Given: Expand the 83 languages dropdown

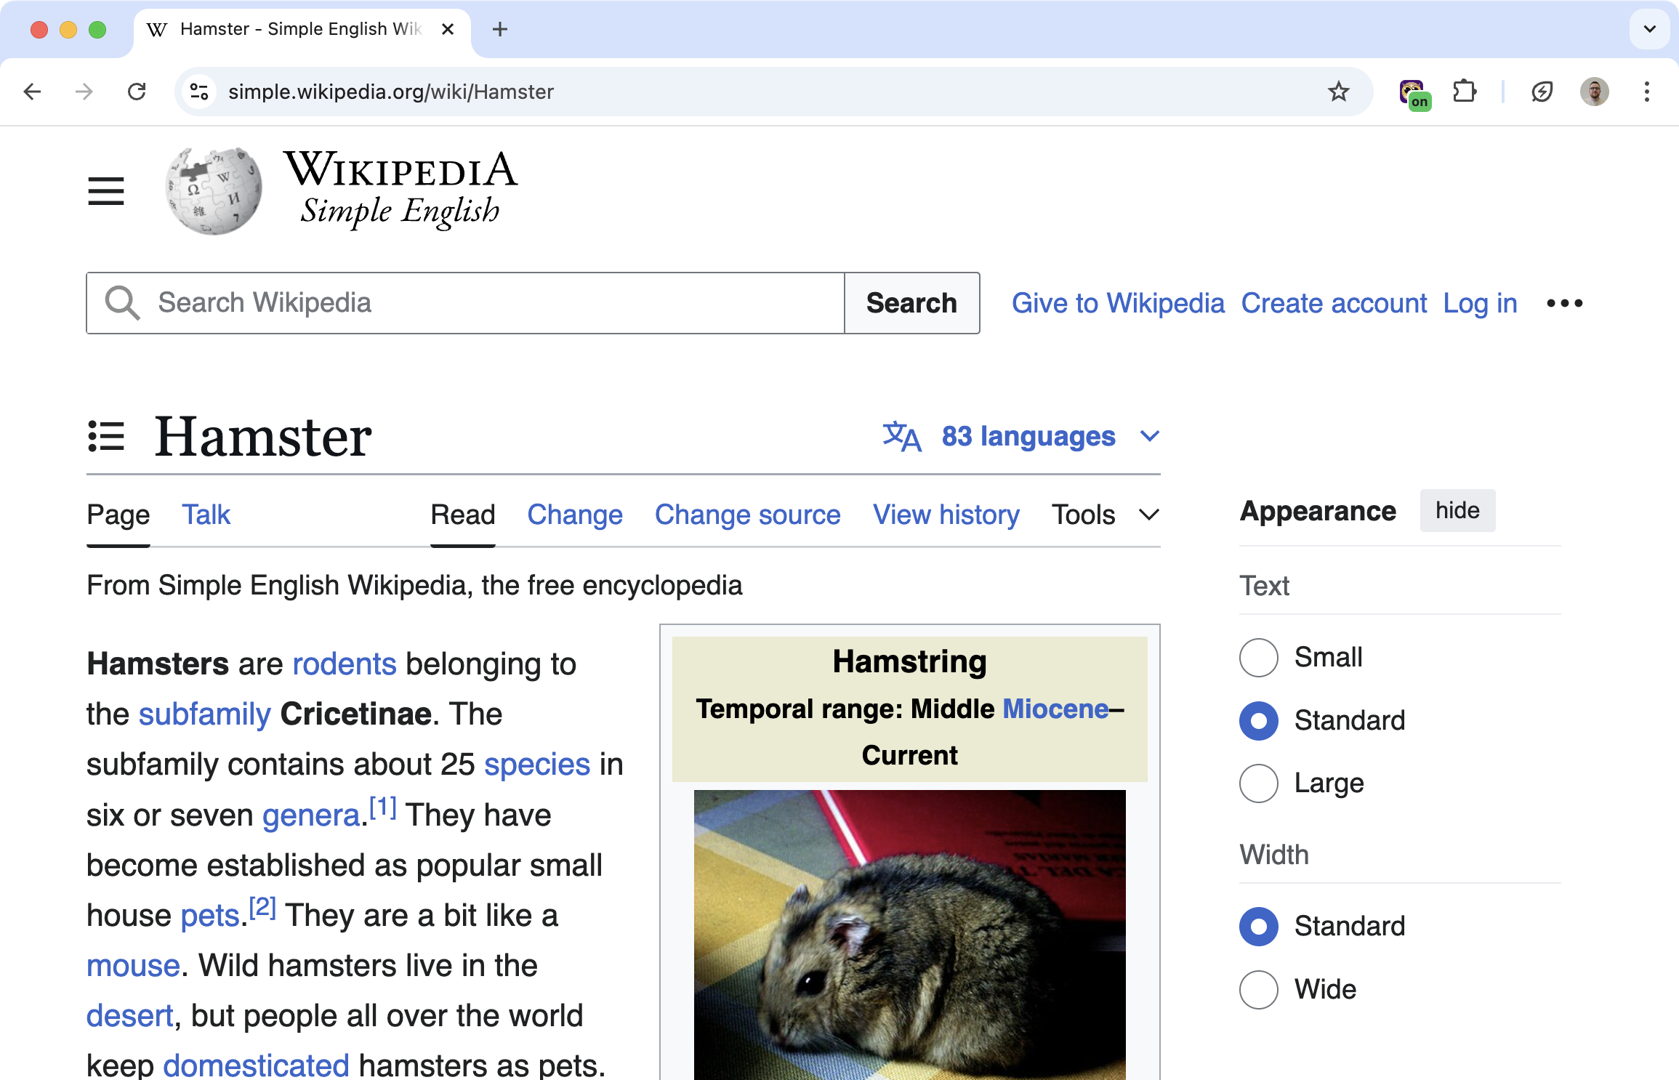Looking at the screenshot, I should pos(1021,436).
